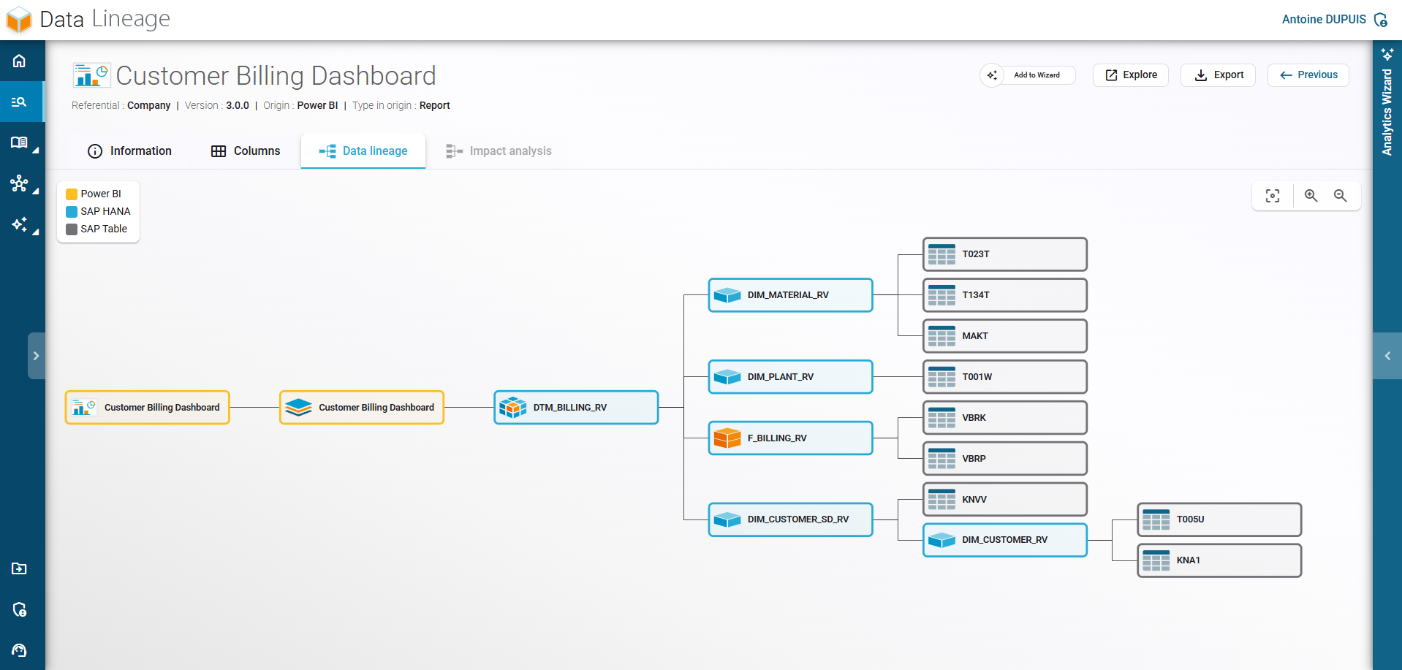
Task: Open the glossary book sidebar icon
Action: click(x=19, y=142)
